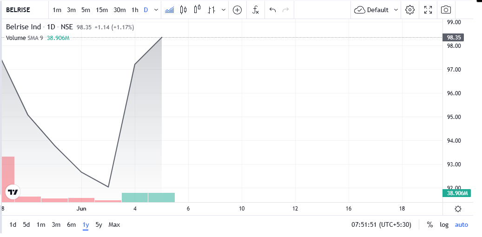Screen dimensions: 482x237
Task: Expand the chart style dropdown arrow
Action: pos(224,10)
